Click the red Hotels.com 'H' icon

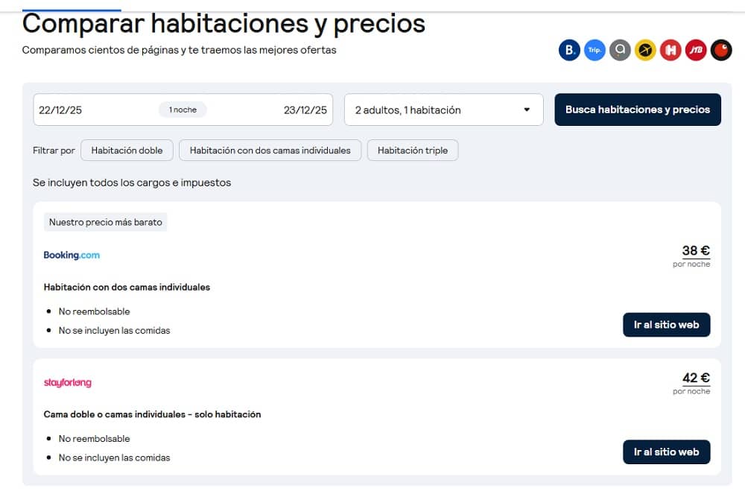pyautogui.click(x=670, y=50)
